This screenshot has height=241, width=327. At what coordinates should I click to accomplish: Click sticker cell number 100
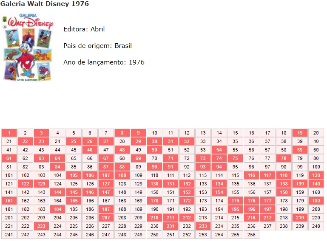(316, 167)
